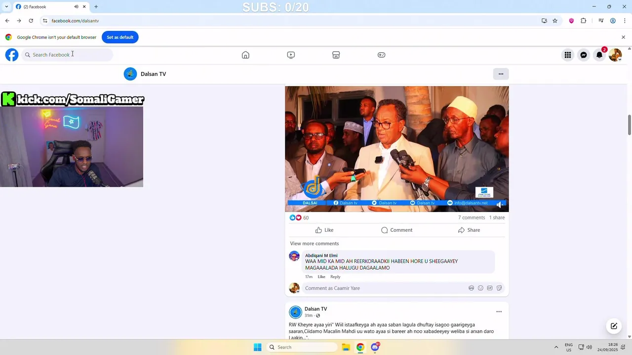
Task: Open the new message compose floating button
Action: tap(614, 326)
